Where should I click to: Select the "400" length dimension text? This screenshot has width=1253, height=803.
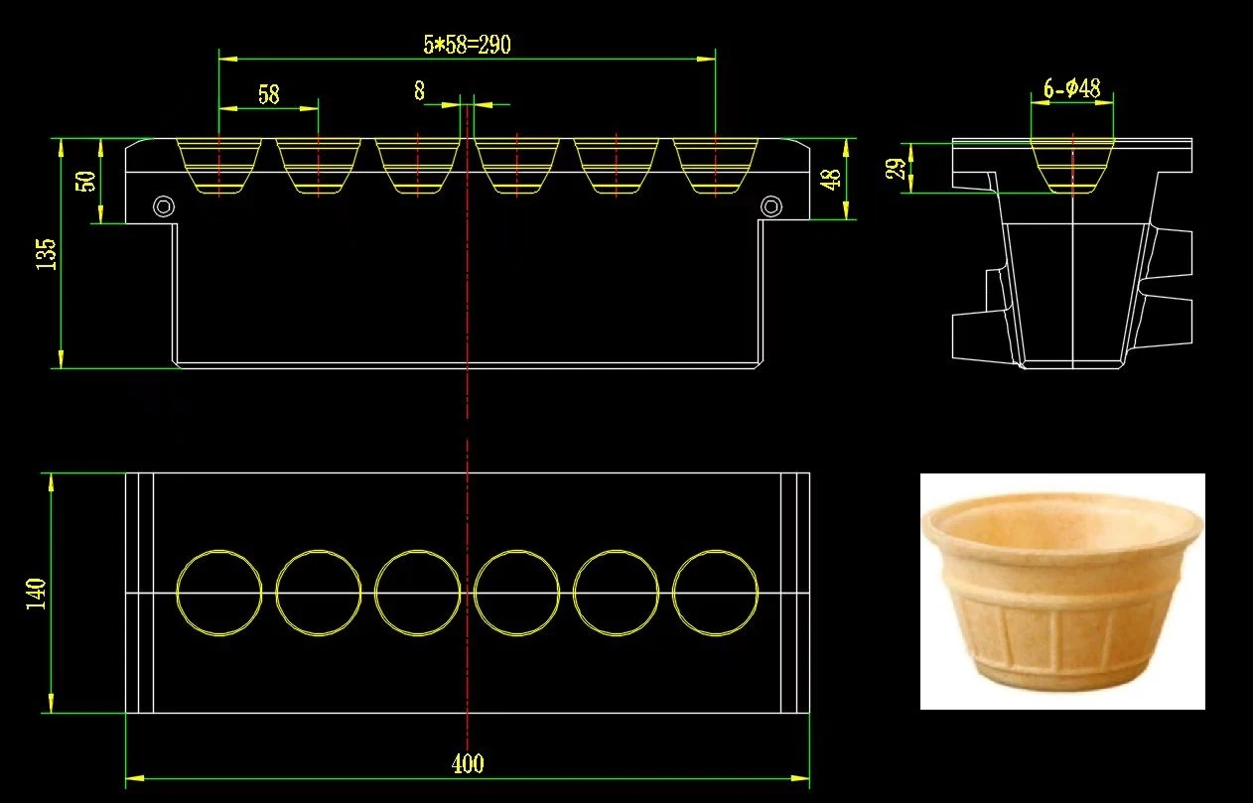click(468, 763)
